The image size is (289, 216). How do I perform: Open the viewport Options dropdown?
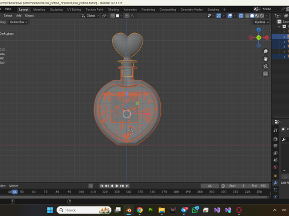click(x=261, y=22)
